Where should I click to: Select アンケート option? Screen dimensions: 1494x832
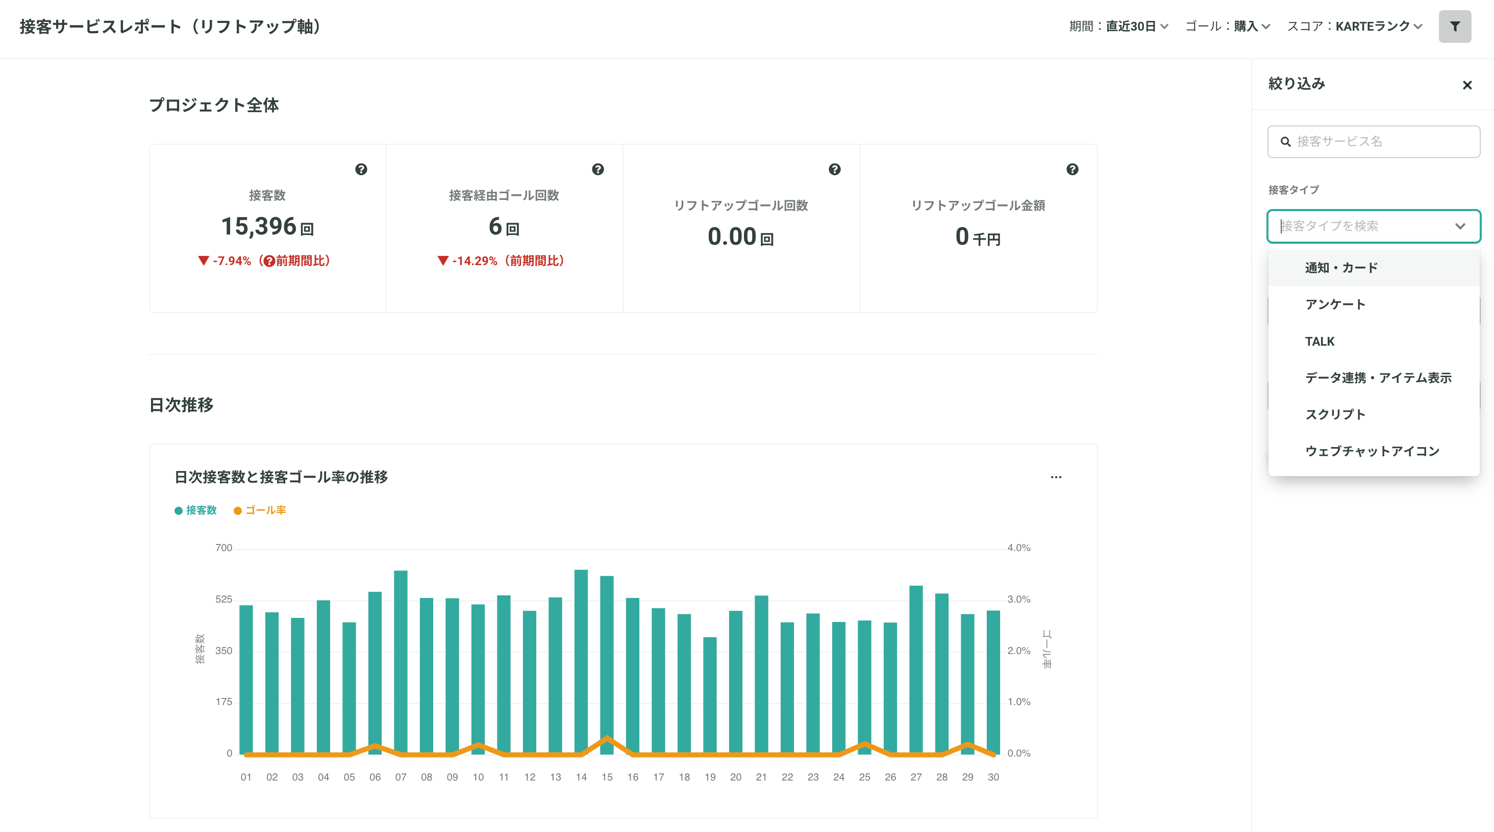coord(1374,304)
